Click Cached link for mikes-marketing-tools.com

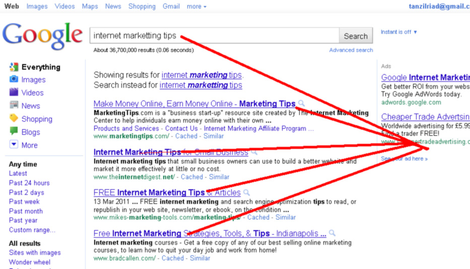coord(258,217)
